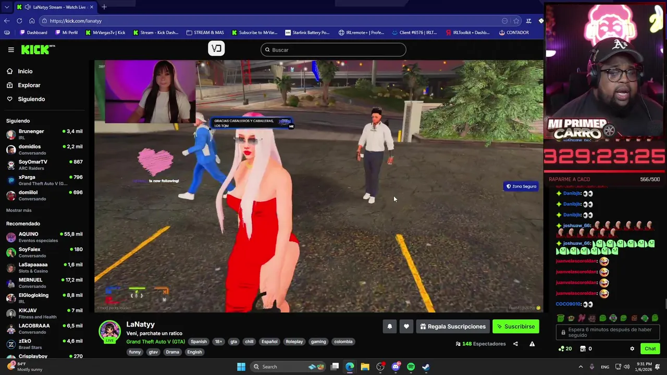Open the chat shop icon
The height and width of the screenshot is (375, 667).
point(586,349)
